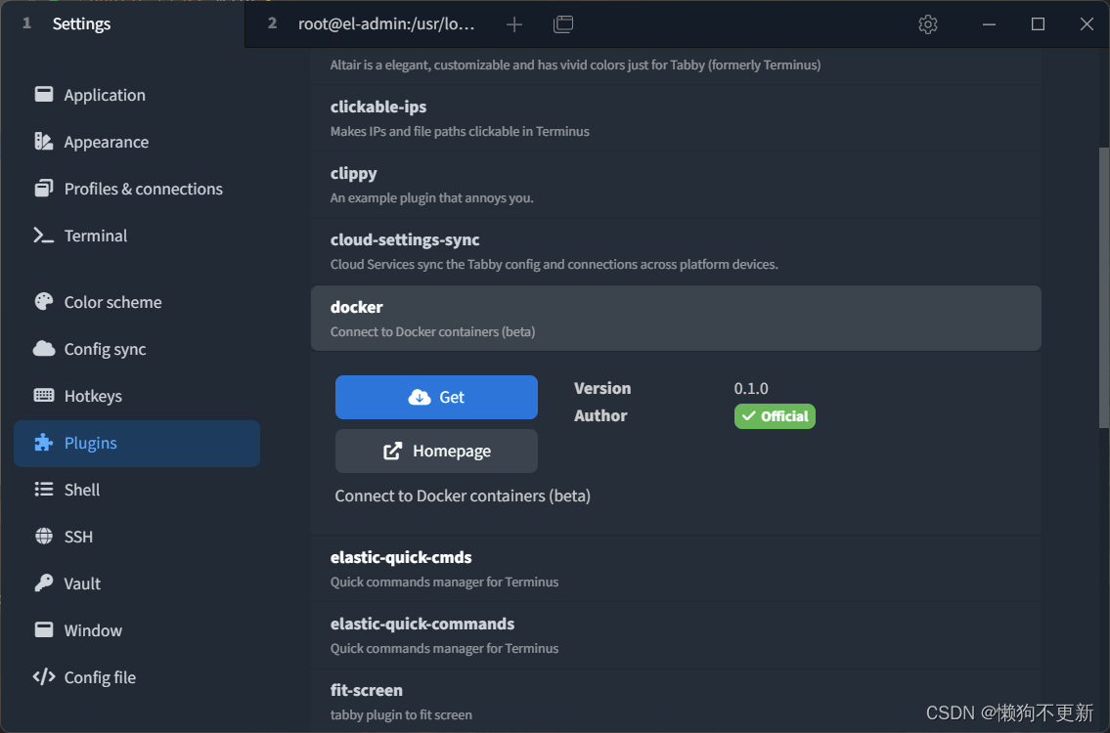Collapse the docker plugin row
This screenshot has width=1110, height=733.
pyautogui.click(x=676, y=319)
